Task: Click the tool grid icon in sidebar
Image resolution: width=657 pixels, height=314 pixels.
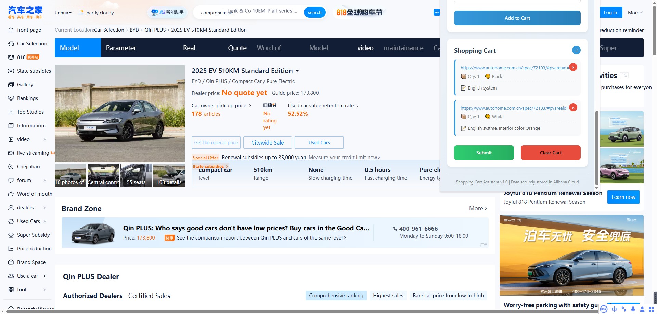Action: pos(11,290)
